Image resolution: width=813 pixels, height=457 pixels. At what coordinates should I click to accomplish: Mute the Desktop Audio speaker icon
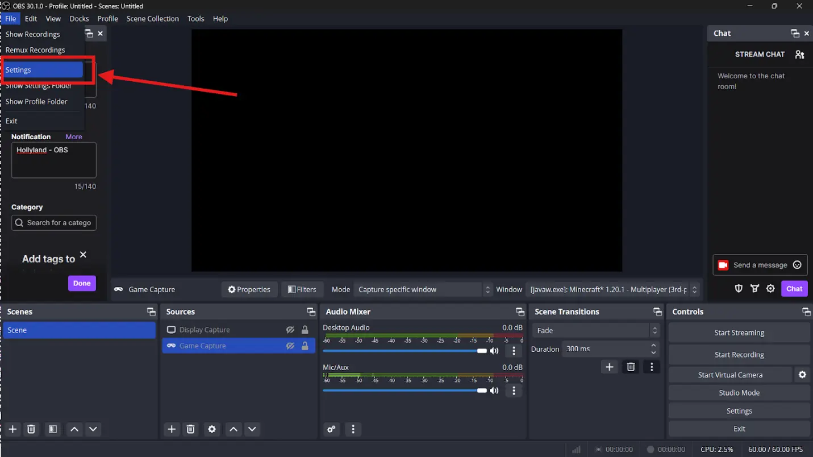pos(494,351)
